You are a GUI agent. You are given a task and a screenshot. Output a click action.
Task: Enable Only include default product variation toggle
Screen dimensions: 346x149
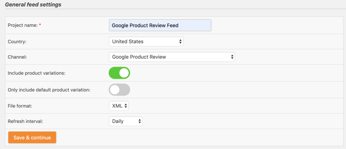pos(119,90)
